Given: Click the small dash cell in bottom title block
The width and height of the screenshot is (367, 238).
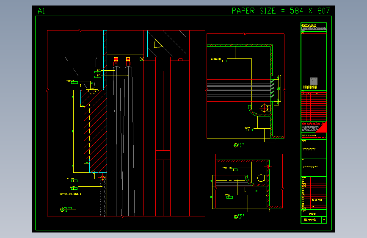Looking at the screenshot, I should click(324, 220).
